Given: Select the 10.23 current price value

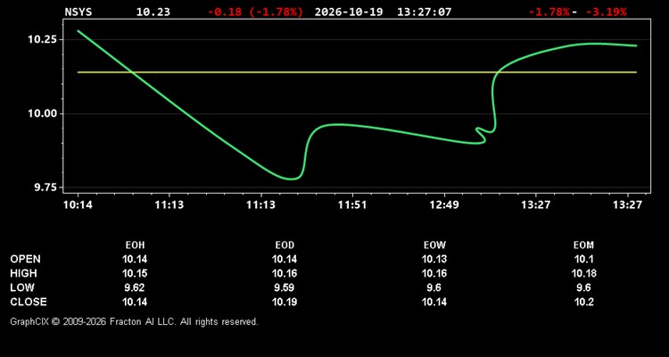Looking at the screenshot, I should (x=153, y=12).
